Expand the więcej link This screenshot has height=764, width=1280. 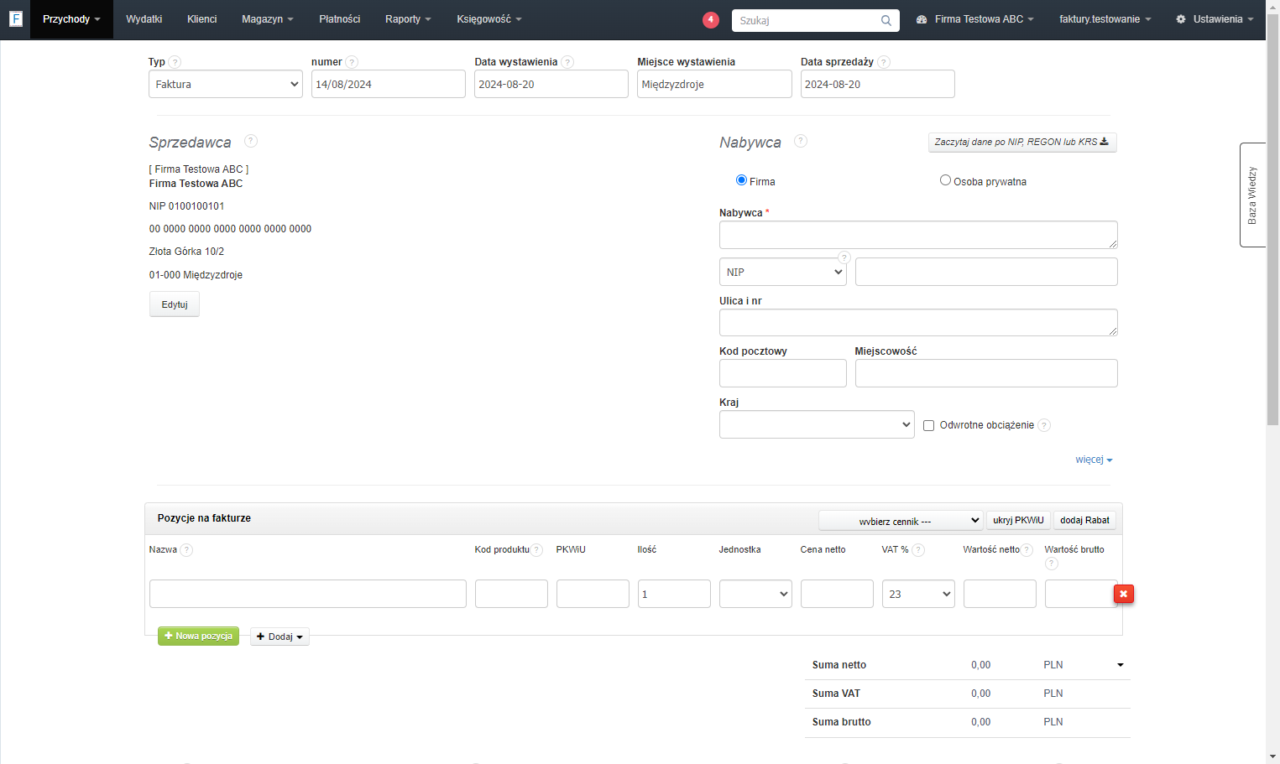1094,460
